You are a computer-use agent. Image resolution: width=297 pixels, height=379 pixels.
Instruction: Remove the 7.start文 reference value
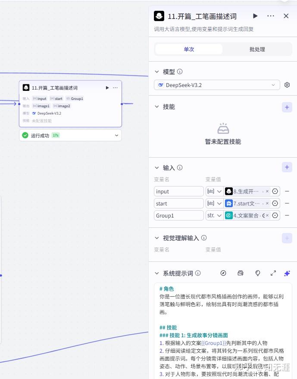point(267,203)
